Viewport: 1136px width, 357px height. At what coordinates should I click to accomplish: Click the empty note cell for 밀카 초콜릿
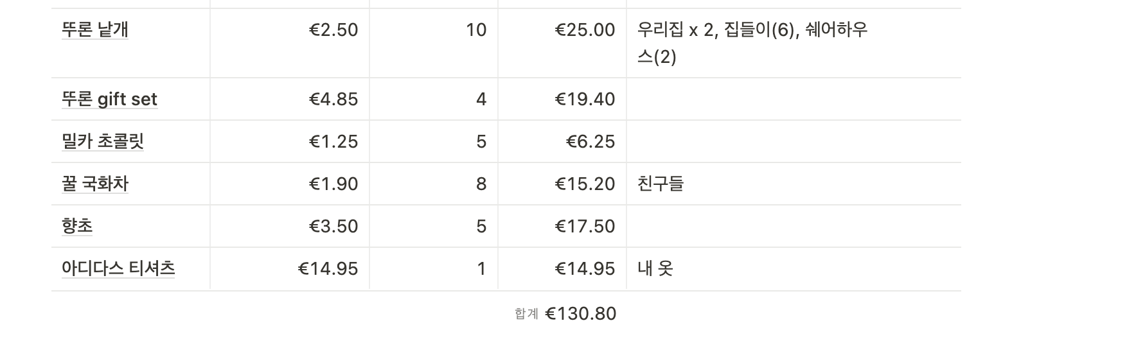coord(794,142)
